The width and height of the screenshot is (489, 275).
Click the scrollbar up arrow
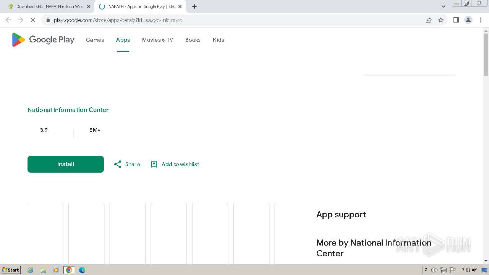pyautogui.click(x=486, y=30)
